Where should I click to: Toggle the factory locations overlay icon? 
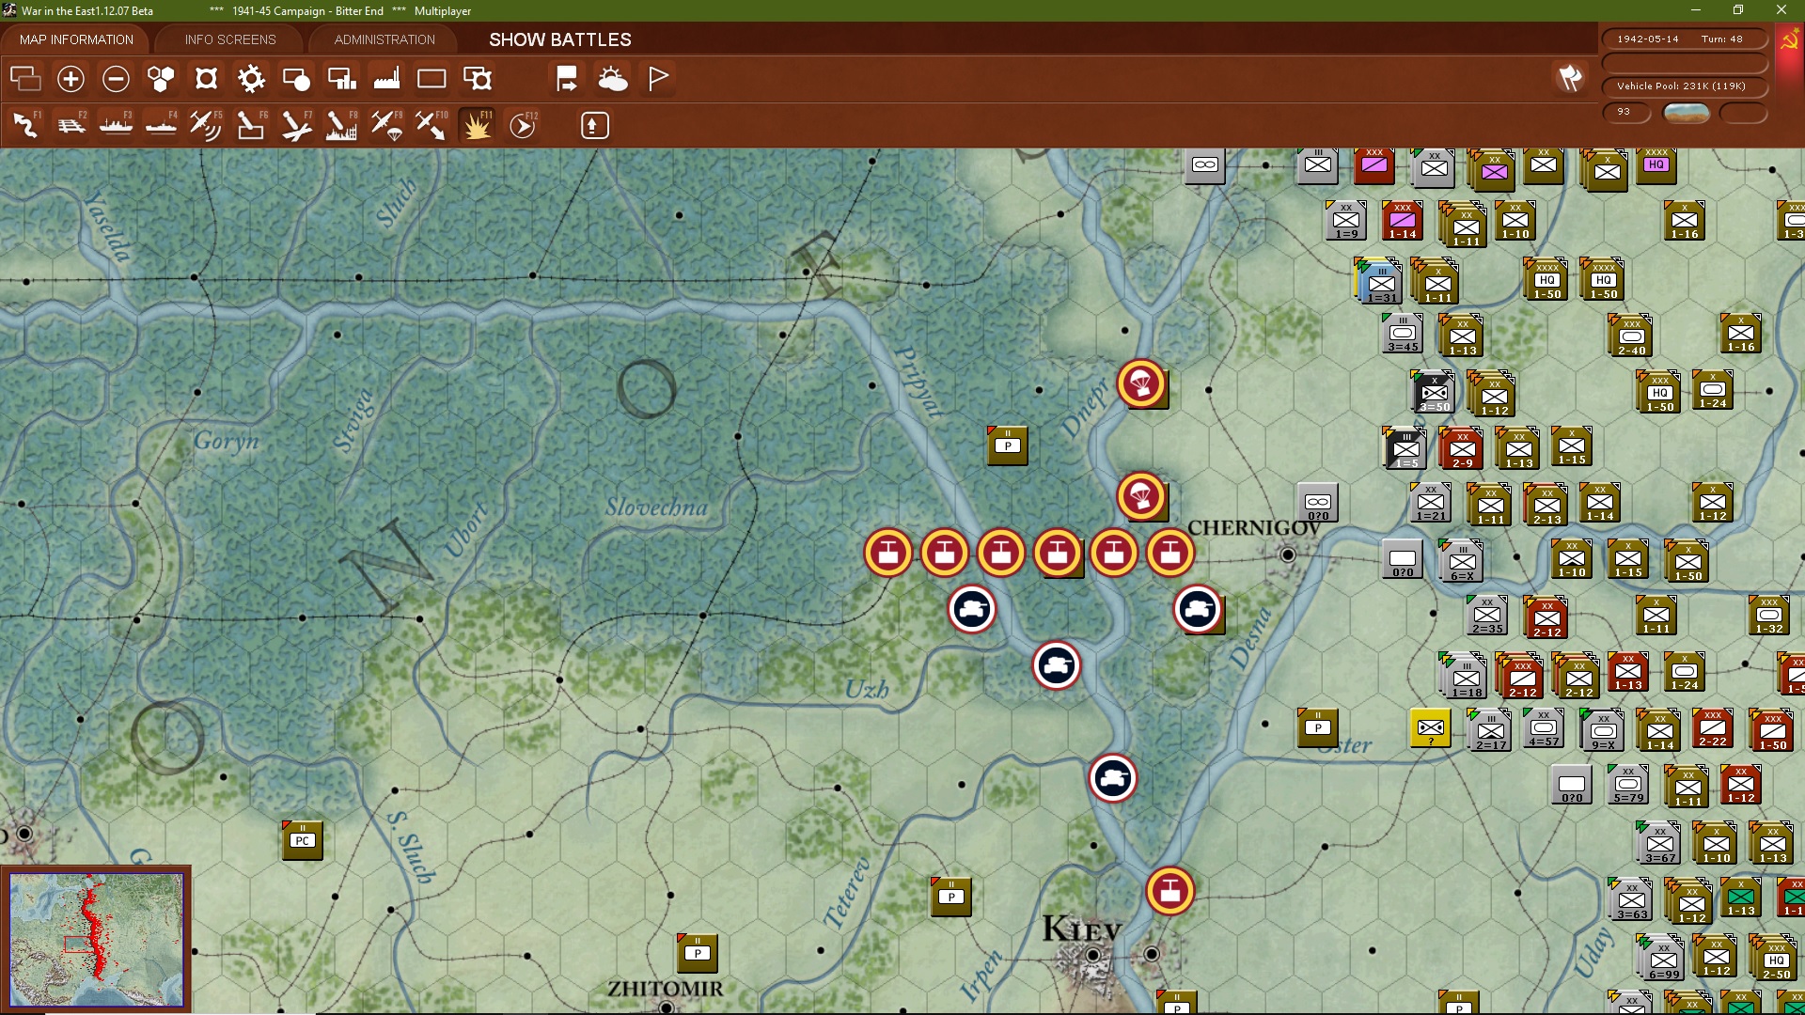pos(386,79)
